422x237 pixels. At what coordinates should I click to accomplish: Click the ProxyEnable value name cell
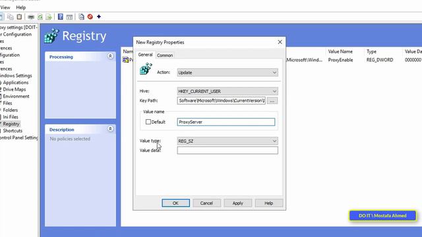[x=340, y=60]
